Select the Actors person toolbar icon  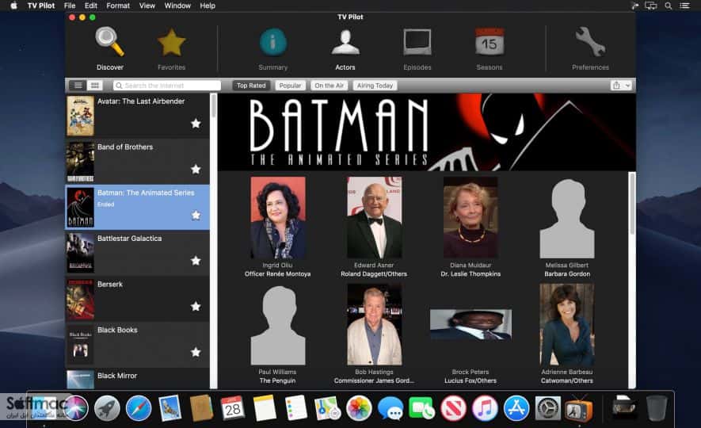345,42
